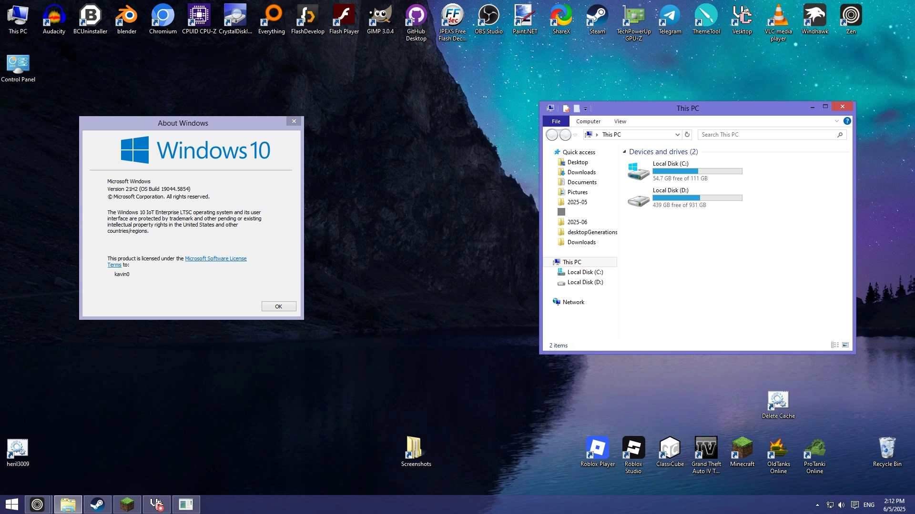Image resolution: width=915 pixels, height=514 pixels.
Task: Open the Start menu
Action: pos(11,504)
